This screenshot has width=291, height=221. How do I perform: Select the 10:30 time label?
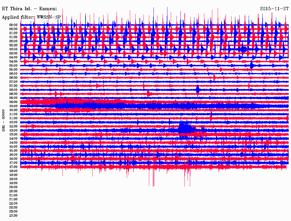13,110
